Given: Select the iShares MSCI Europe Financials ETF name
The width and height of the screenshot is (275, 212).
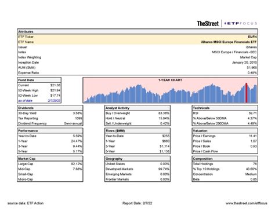Looking at the screenshot, I should [x=229, y=42].
